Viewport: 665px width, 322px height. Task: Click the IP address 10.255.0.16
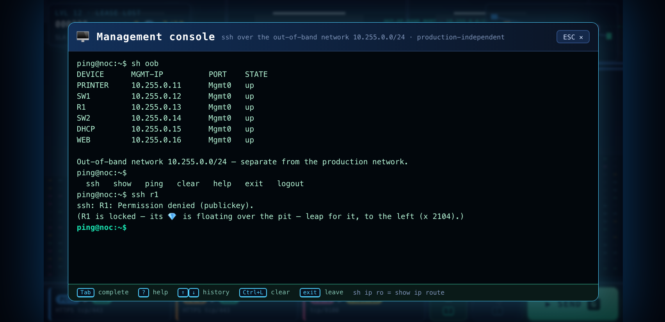156,140
